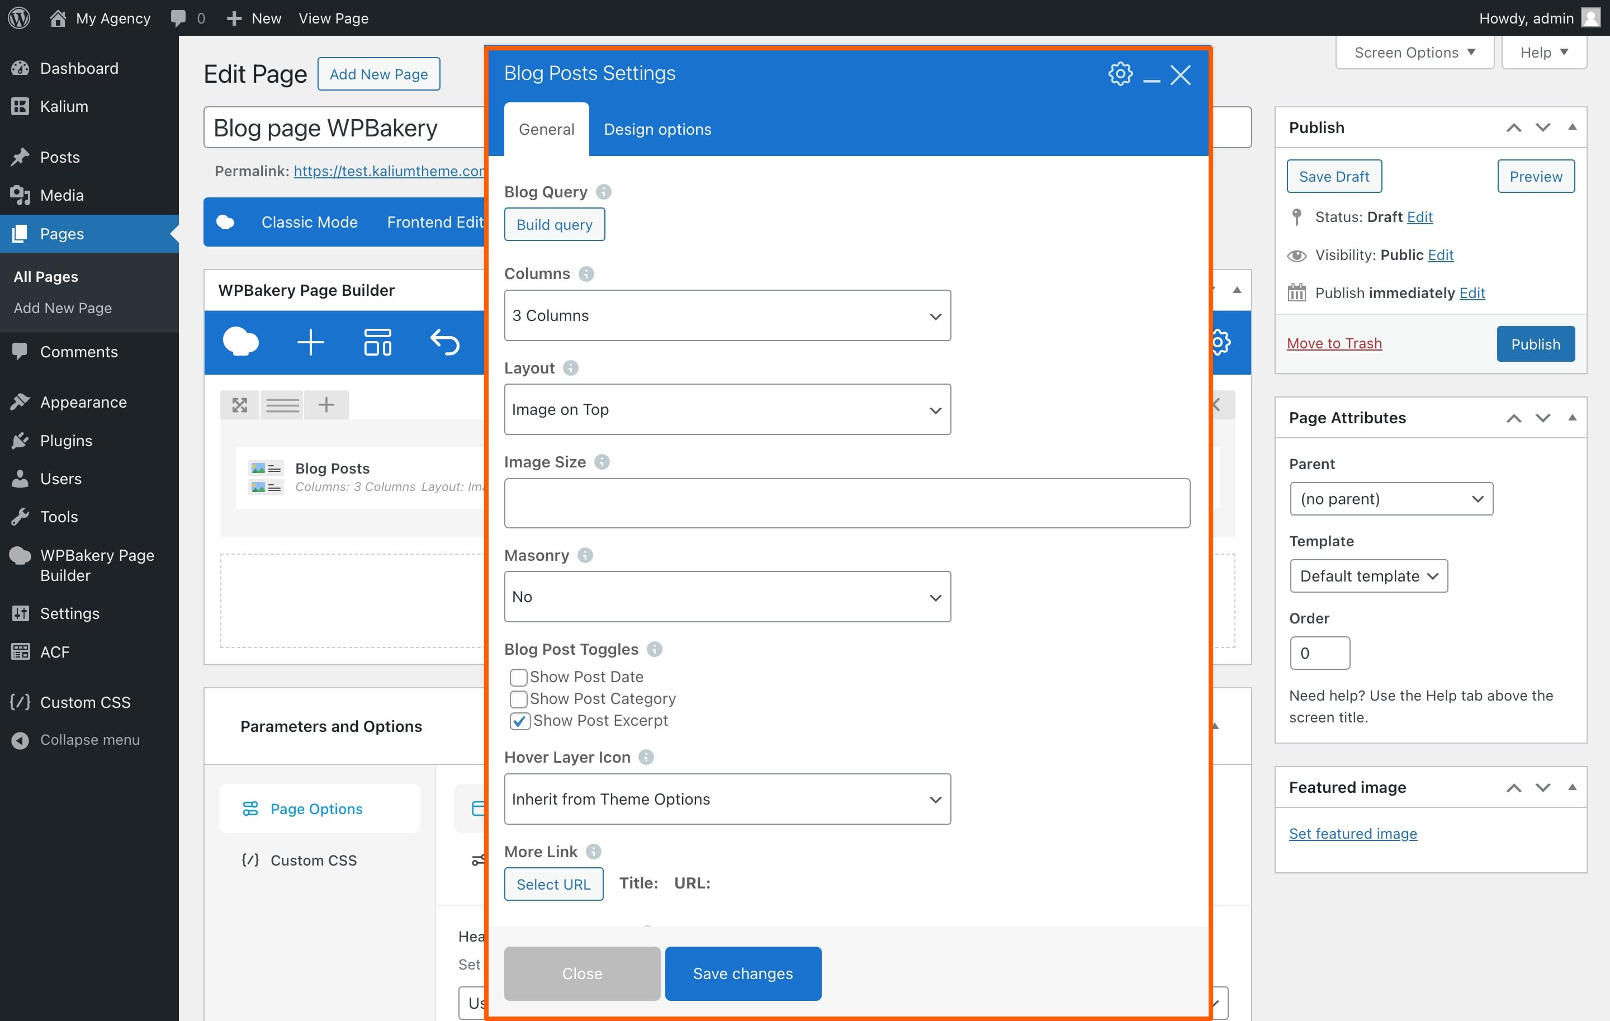
Task: Click the Image Size input field
Action: click(x=846, y=503)
